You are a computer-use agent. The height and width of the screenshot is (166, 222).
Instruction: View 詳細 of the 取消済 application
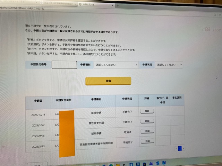(x=147, y=131)
